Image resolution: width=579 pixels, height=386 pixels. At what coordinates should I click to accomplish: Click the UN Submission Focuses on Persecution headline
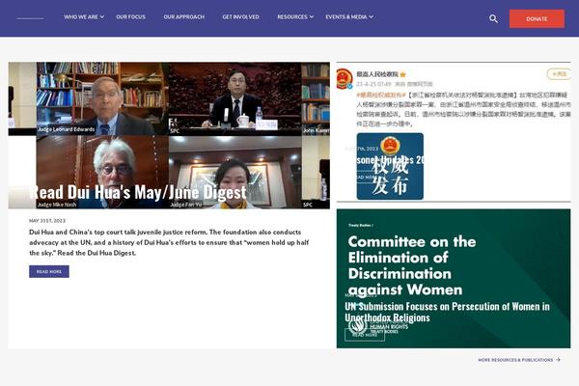point(447,312)
